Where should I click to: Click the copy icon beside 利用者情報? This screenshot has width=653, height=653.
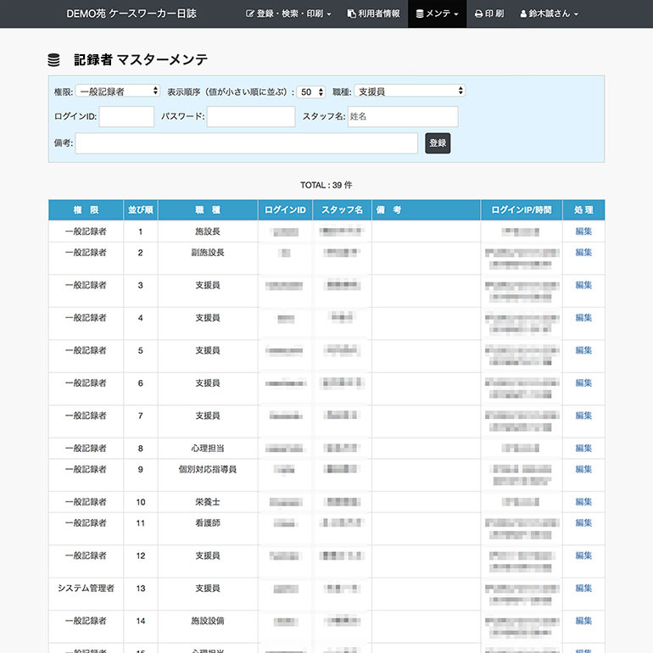click(351, 14)
